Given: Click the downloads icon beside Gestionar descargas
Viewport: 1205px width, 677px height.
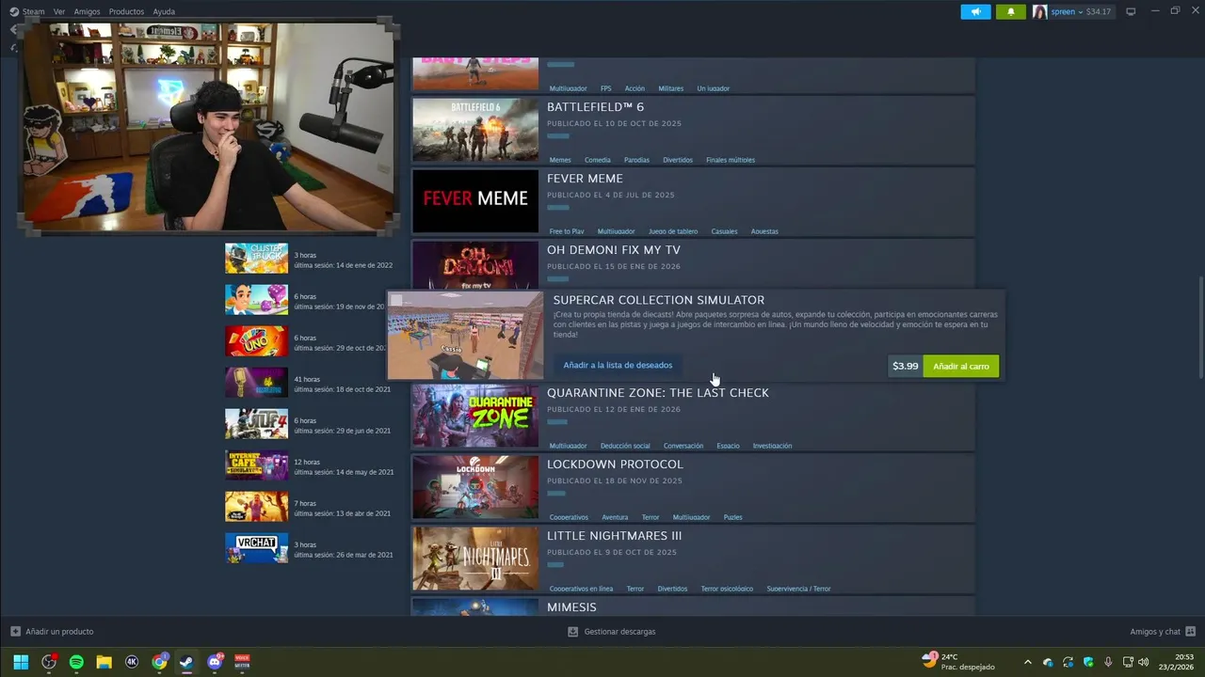Looking at the screenshot, I should pos(572,631).
